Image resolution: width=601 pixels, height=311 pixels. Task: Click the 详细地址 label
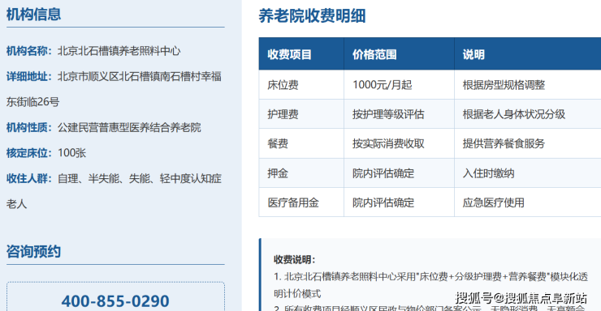point(28,76)
